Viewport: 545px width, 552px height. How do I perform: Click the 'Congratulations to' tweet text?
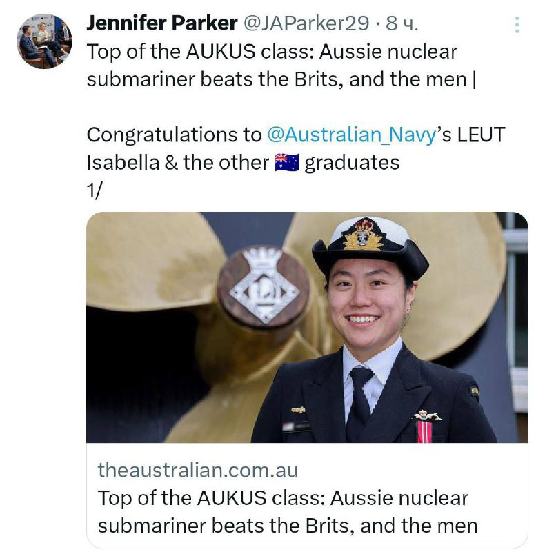[175, 135]
